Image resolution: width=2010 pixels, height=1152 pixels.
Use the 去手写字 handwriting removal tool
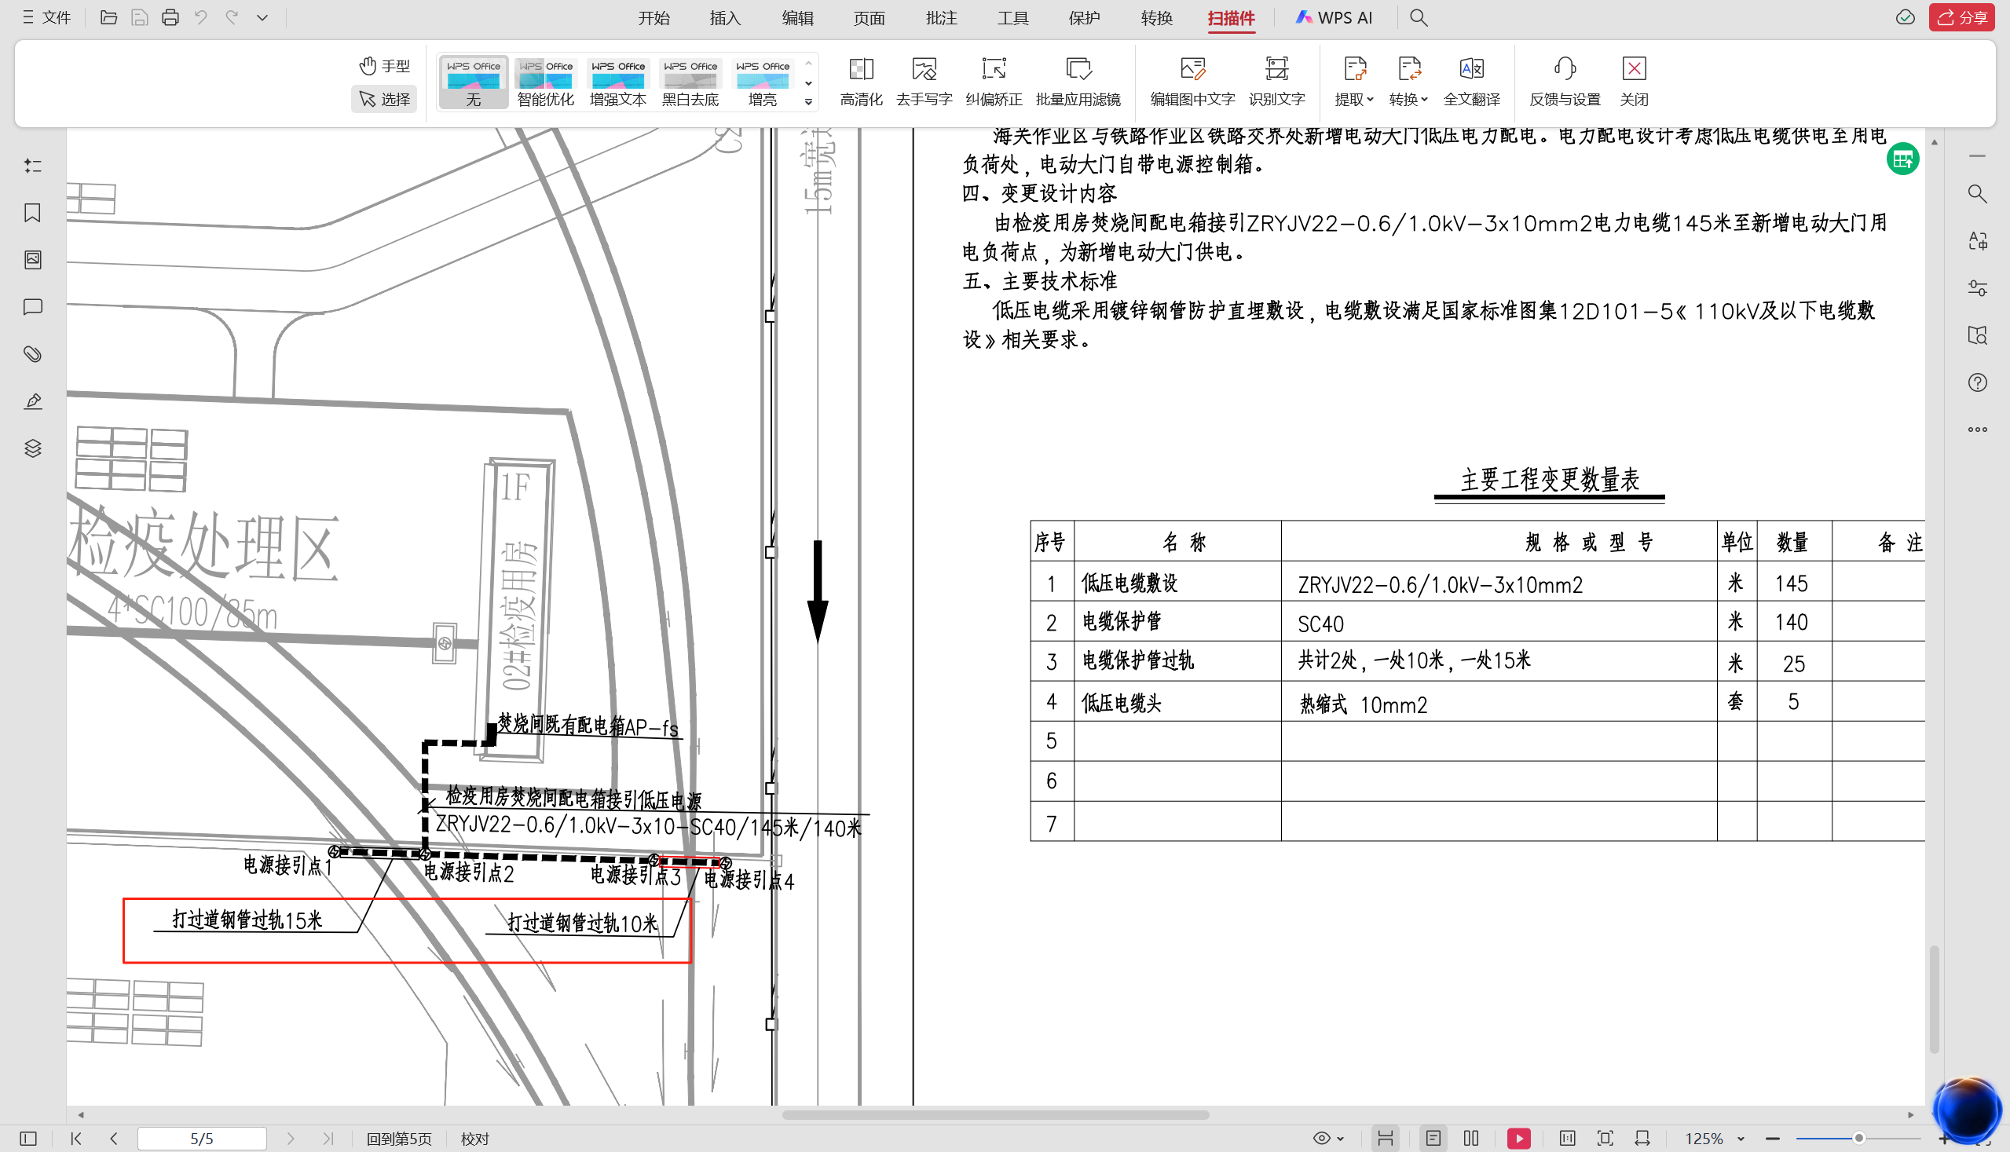pos(924,82)
